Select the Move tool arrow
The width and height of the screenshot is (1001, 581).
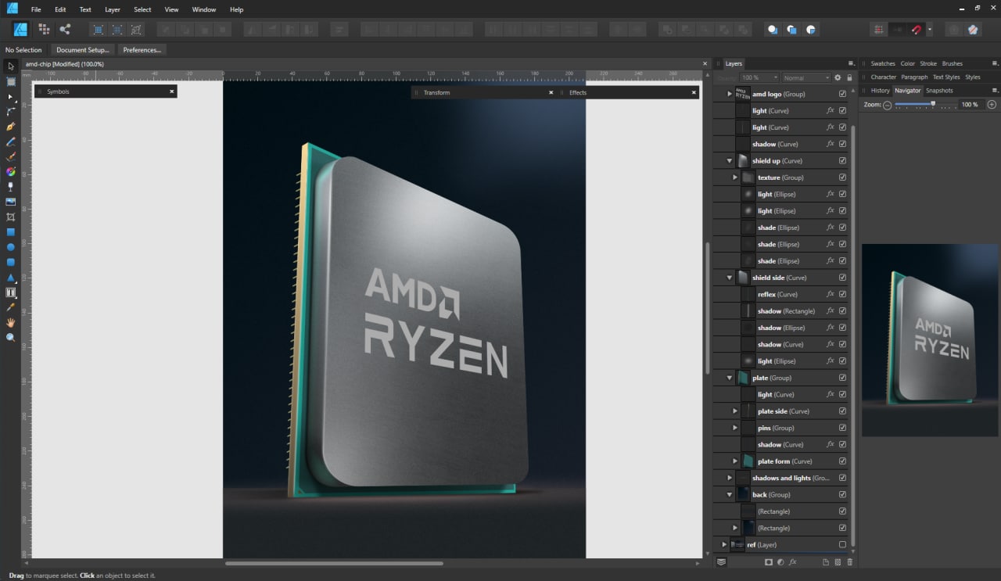11,66
